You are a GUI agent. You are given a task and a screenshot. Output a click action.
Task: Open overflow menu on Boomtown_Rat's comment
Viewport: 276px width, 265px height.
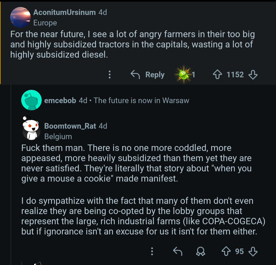[152, 251]
